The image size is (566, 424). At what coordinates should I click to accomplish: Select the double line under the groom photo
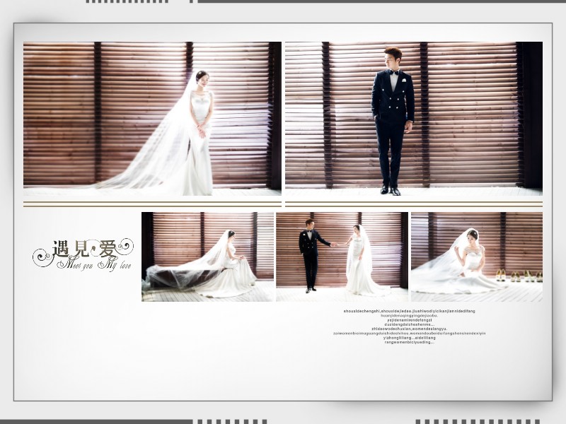click(413, 204)
